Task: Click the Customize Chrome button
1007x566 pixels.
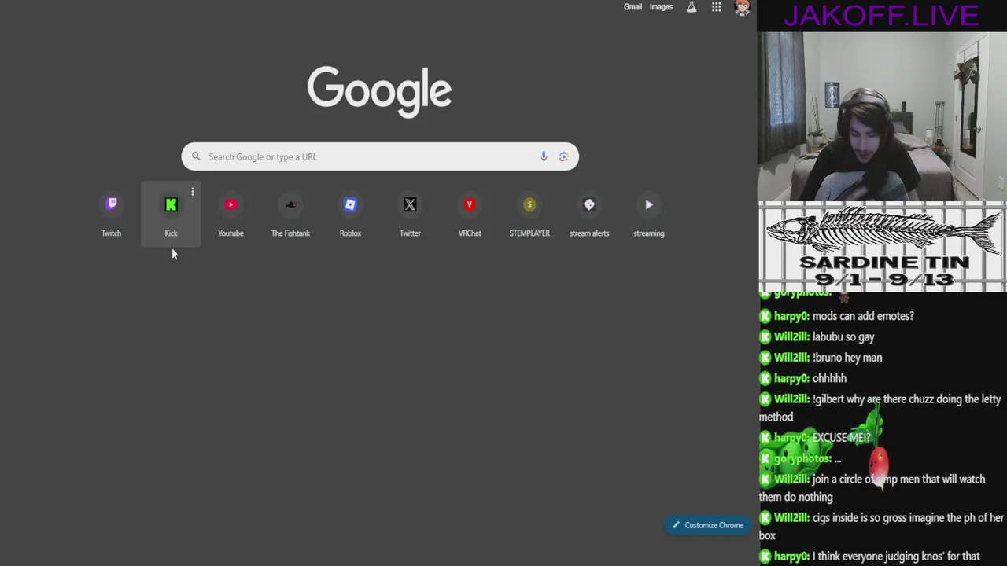Action: point(706,525)
